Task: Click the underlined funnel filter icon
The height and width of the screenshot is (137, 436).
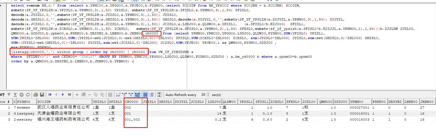Action: 15,95
